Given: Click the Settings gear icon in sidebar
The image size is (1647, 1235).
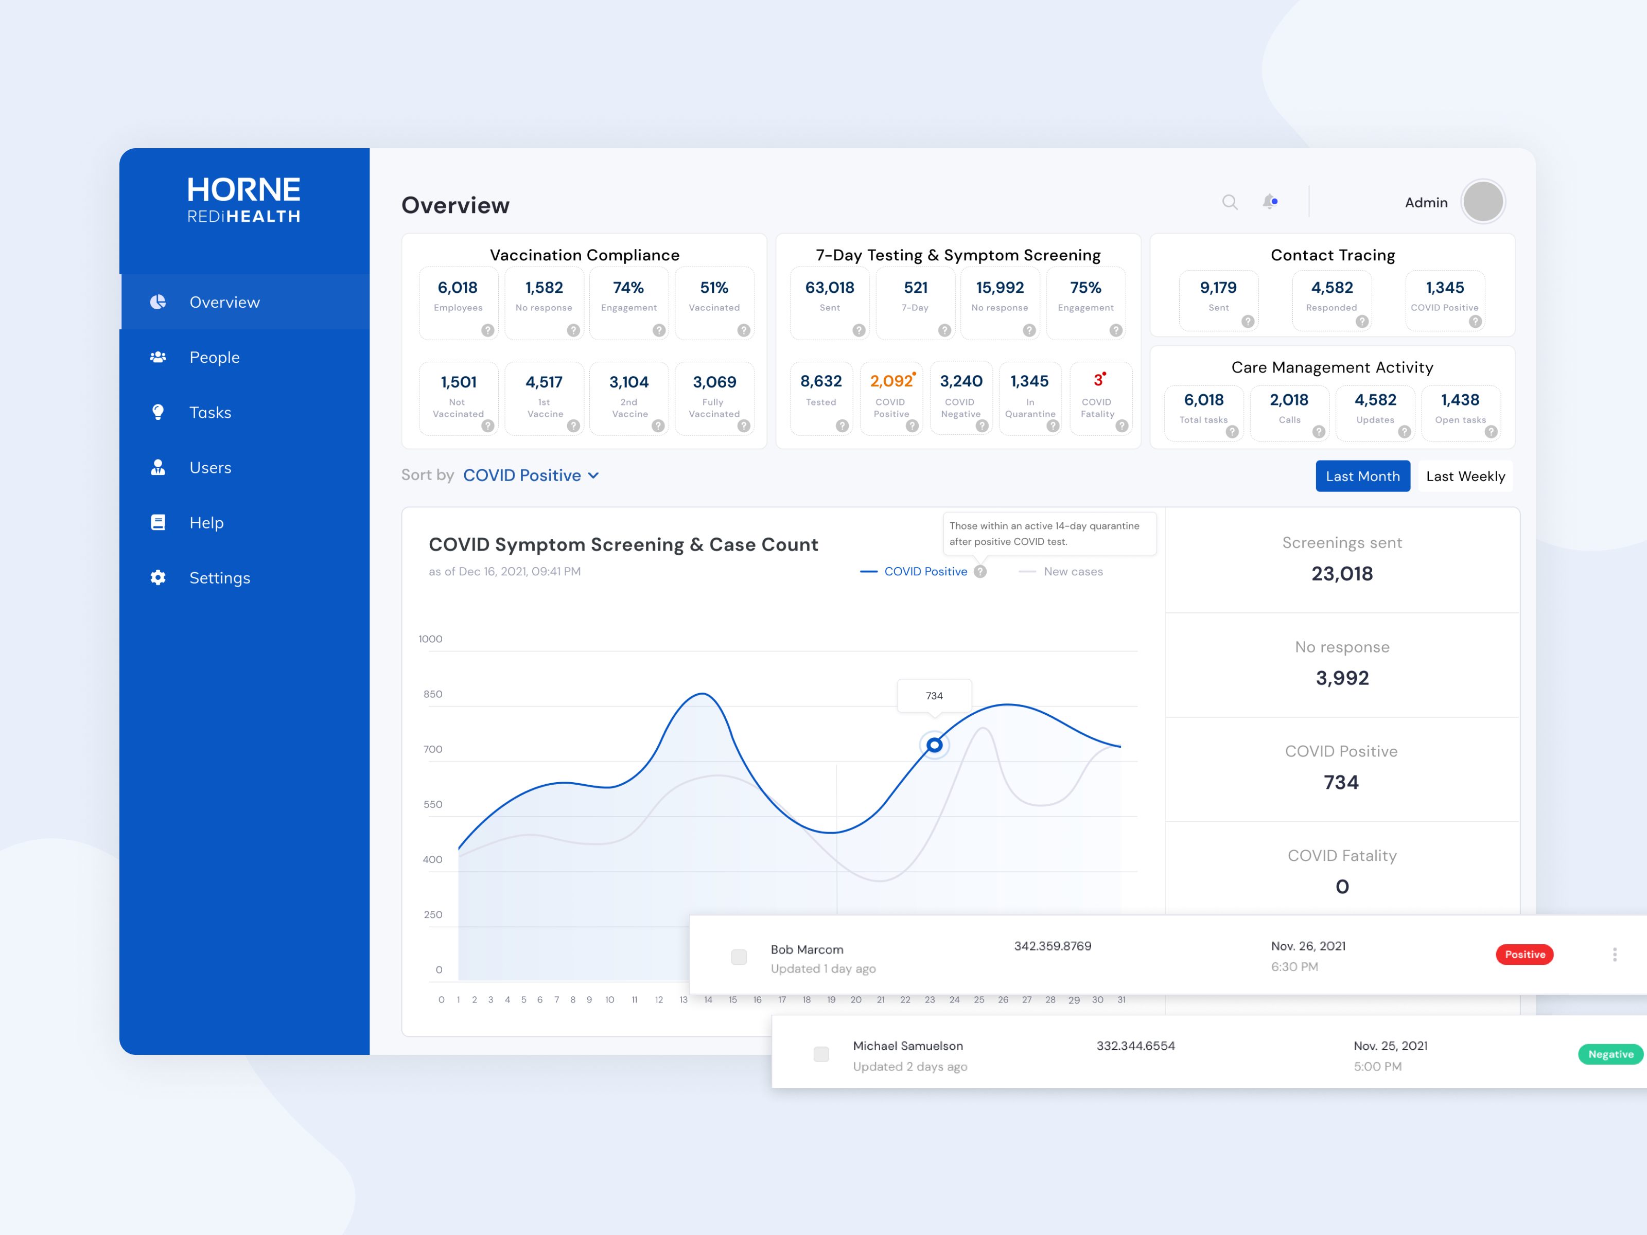Looking at the screenshot, I should [158, 578].
